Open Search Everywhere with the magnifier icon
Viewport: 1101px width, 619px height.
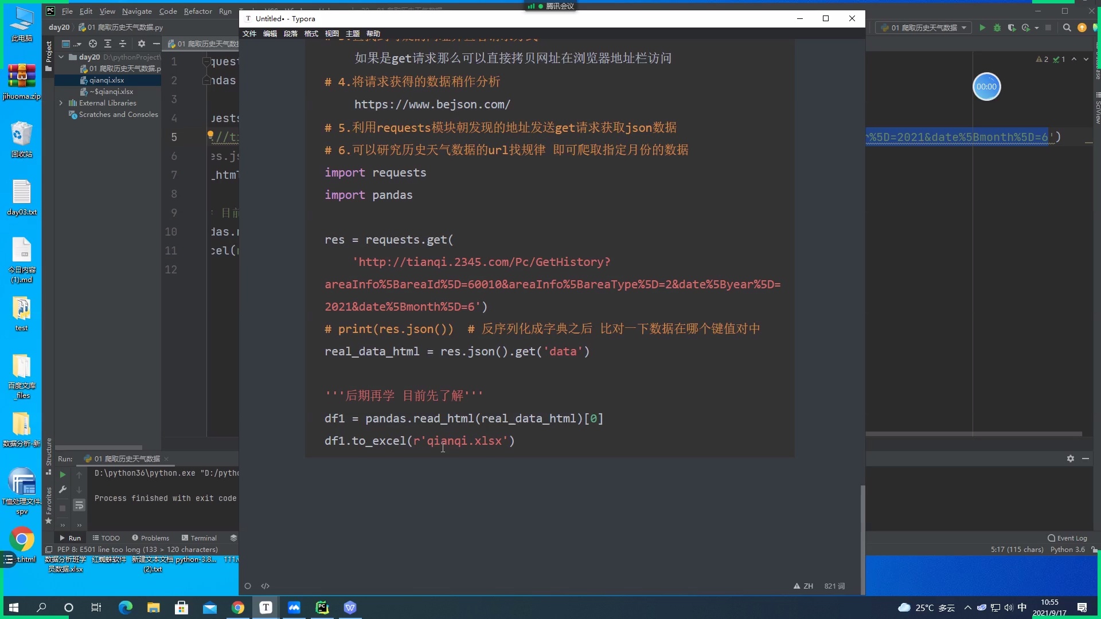click(1067, 28)
